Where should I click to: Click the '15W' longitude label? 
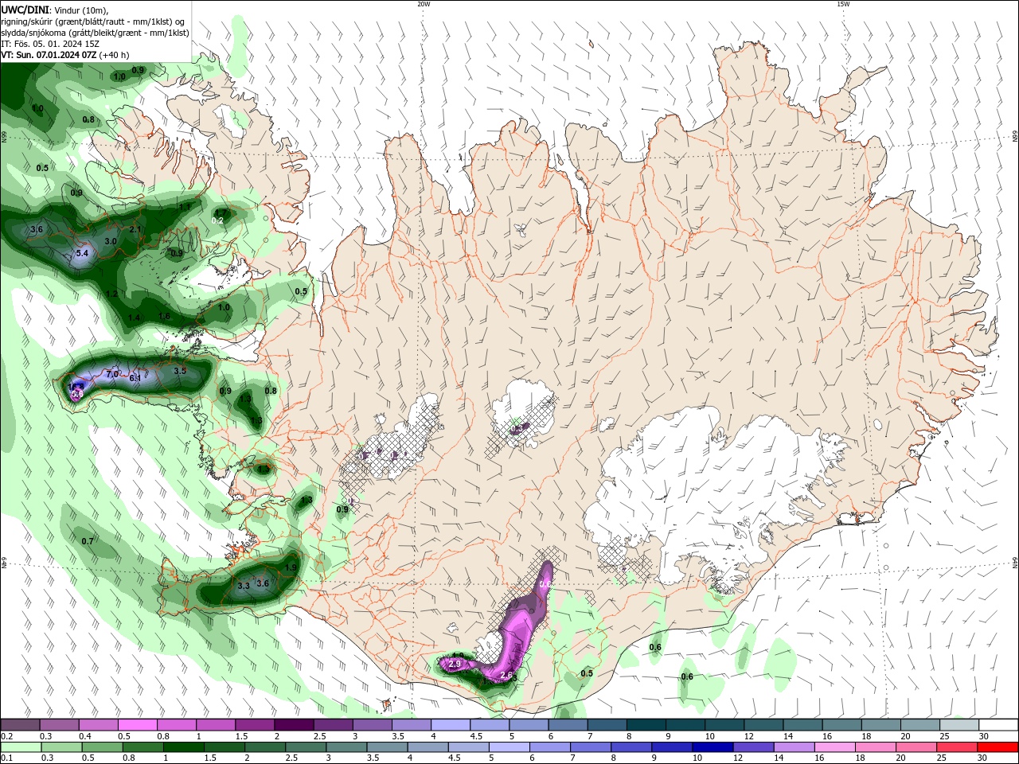(x=843, y=4)
